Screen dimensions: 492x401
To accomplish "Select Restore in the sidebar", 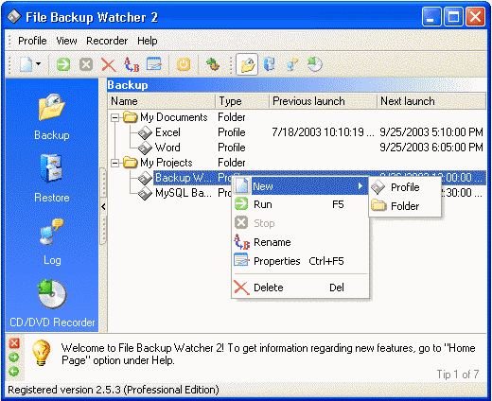I will (x=52, y=179).
